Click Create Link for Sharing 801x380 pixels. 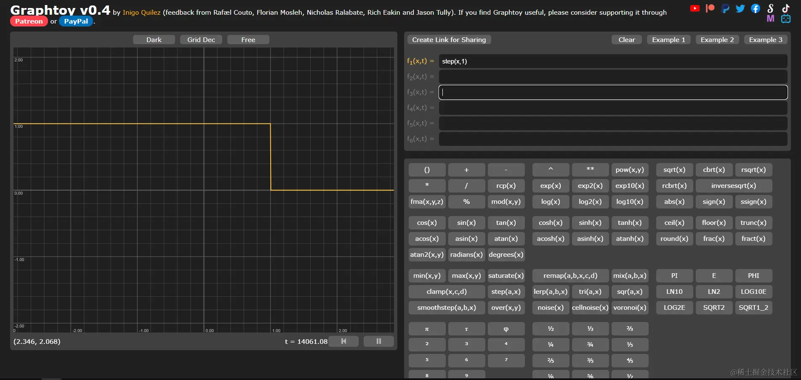449,40
